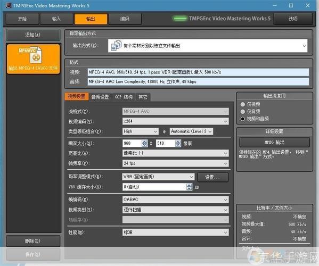Click the 保存(S) button
Screen dimensions: 319x266
pos(33,254)
